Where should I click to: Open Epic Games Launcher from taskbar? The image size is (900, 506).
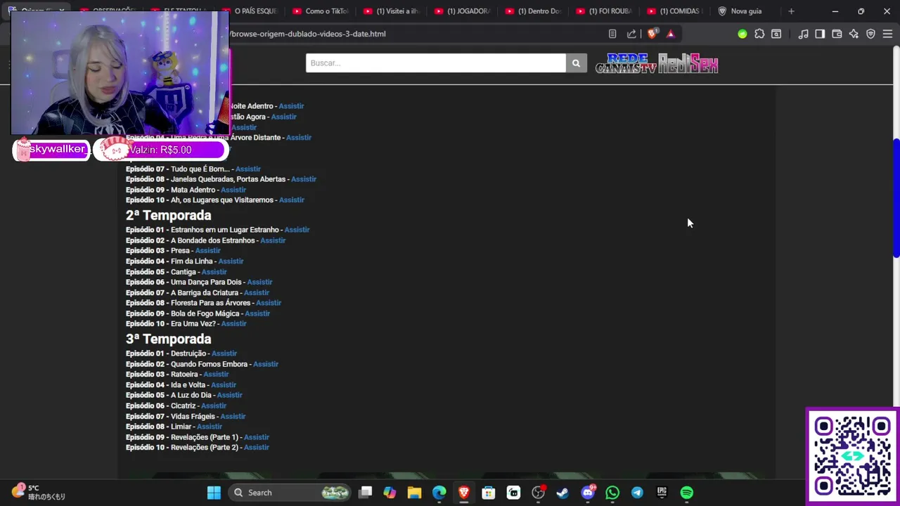(x=662, y=493)
